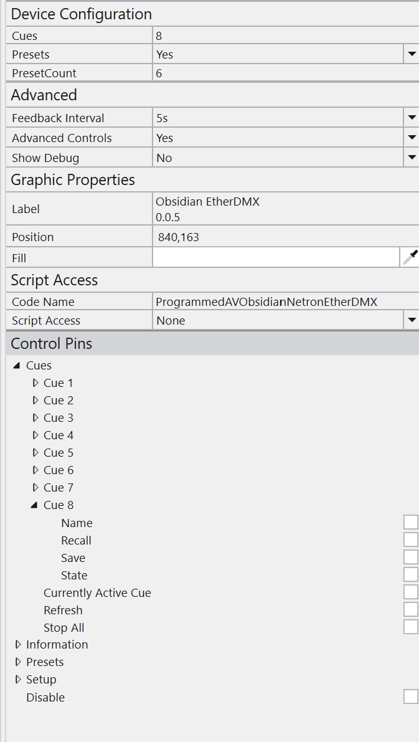The image size is (419, 742).
Task: Expand the Cue 4 tree node
Action: pos(35,435)
